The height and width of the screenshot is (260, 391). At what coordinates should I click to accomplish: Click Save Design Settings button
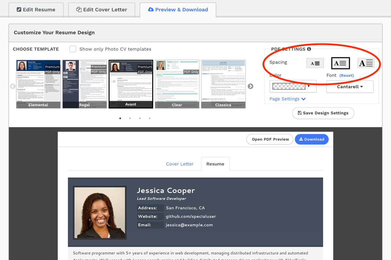[x=323, y=113]
